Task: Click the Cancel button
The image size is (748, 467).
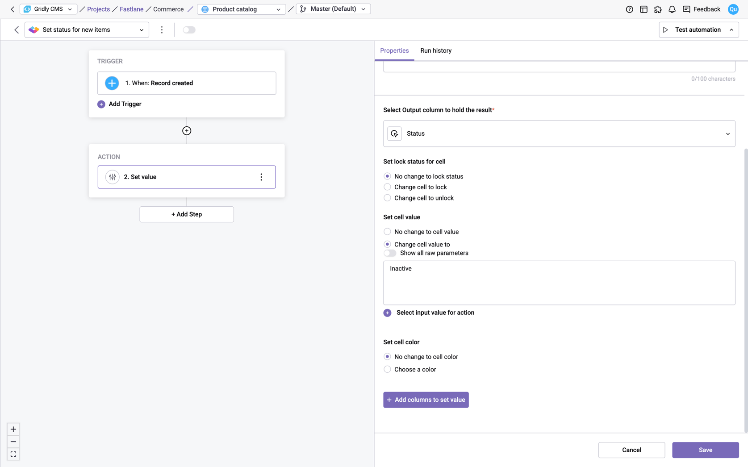Action: click(x=631, y=450)
